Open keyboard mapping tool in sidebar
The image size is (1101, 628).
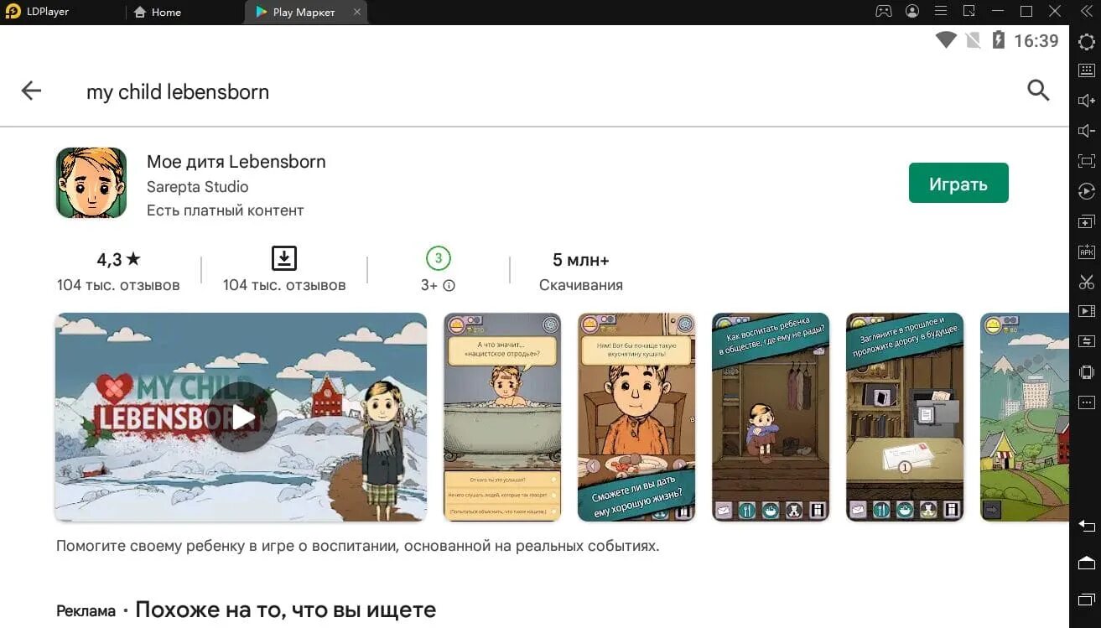point(1086,70)
